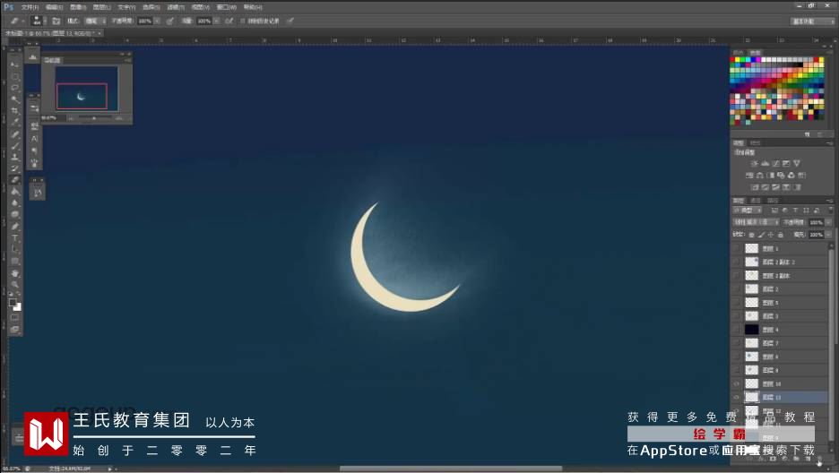The image size is (839, 473).
Task: Select the Move tool
Action: coord(15,64)
